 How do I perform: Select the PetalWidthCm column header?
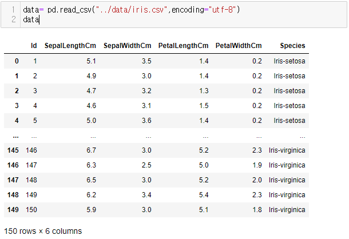239,46
